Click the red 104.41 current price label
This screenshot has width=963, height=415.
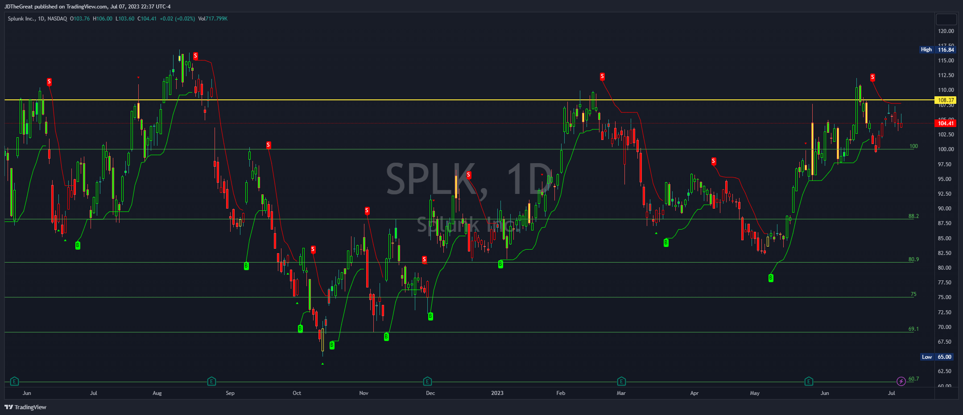point(946,123)
